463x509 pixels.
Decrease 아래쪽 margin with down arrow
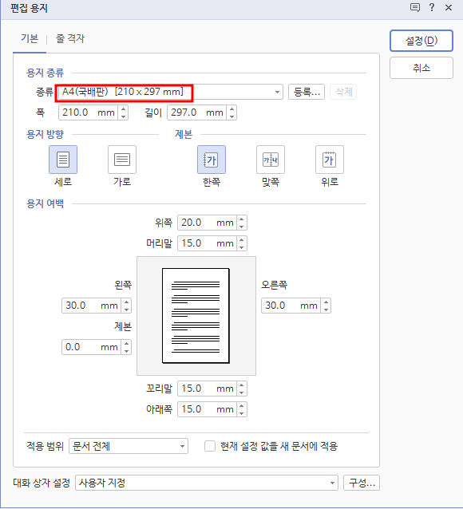point(241,413)
